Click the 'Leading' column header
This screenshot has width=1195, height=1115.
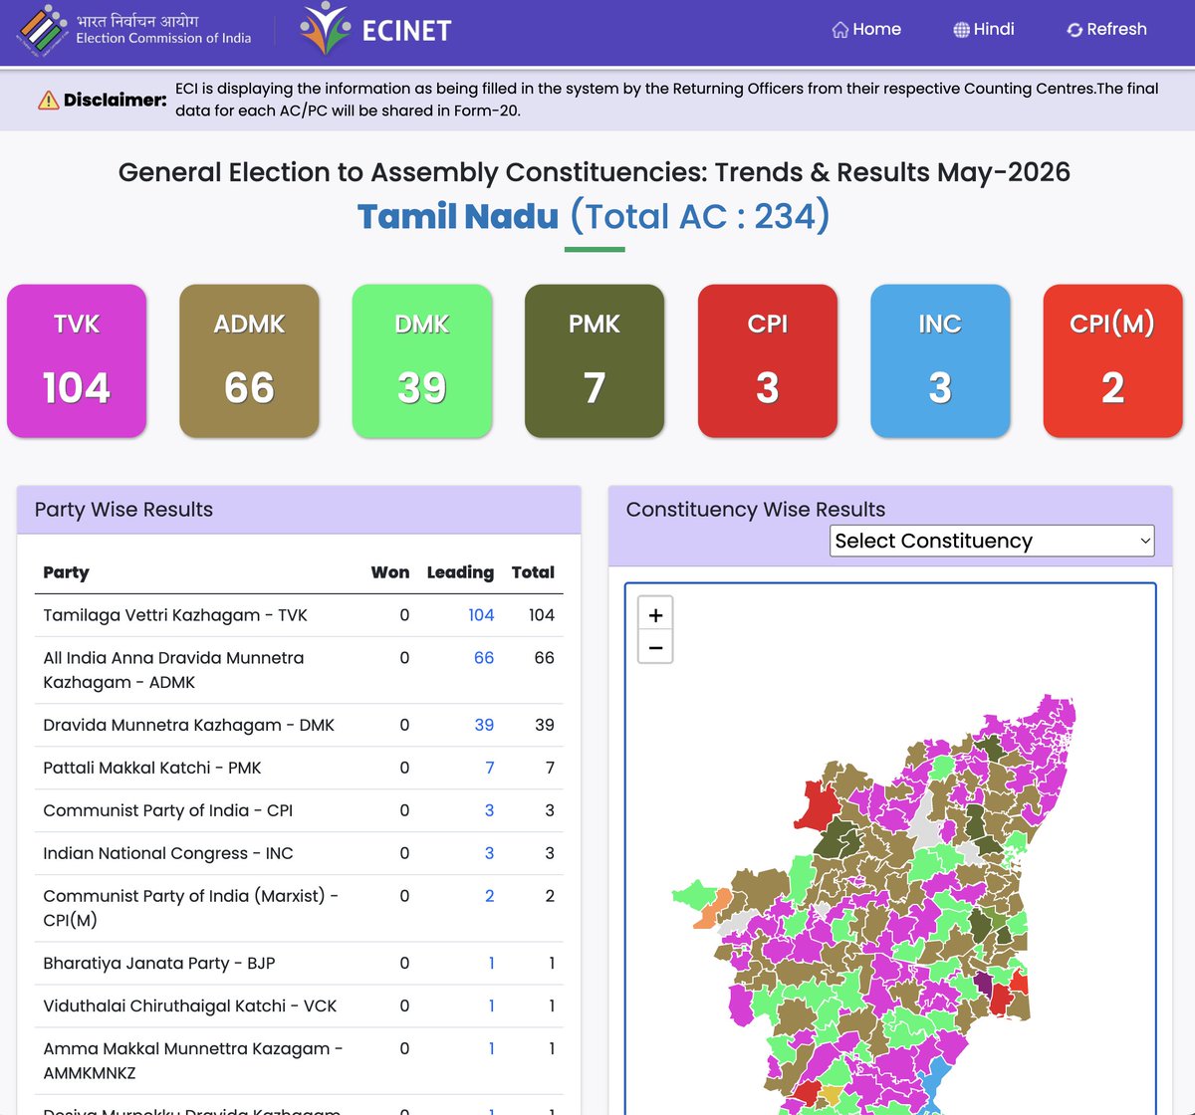coord(460,572)
